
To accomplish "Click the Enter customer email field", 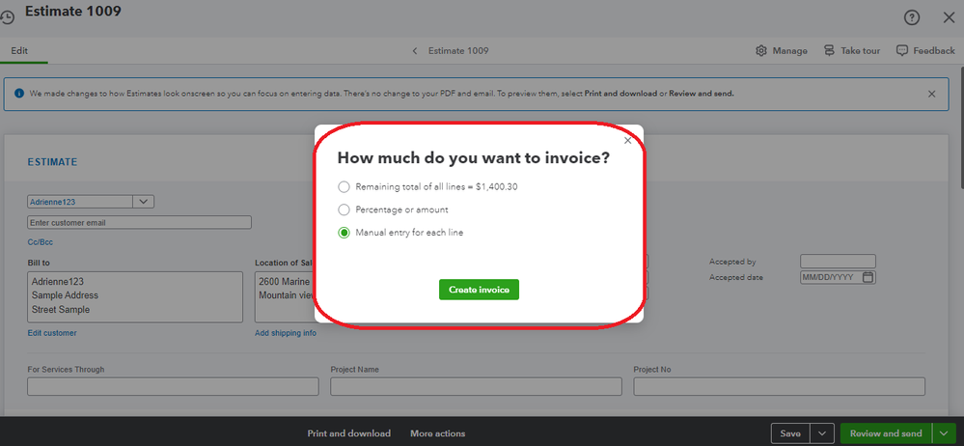I will point(140,223).
